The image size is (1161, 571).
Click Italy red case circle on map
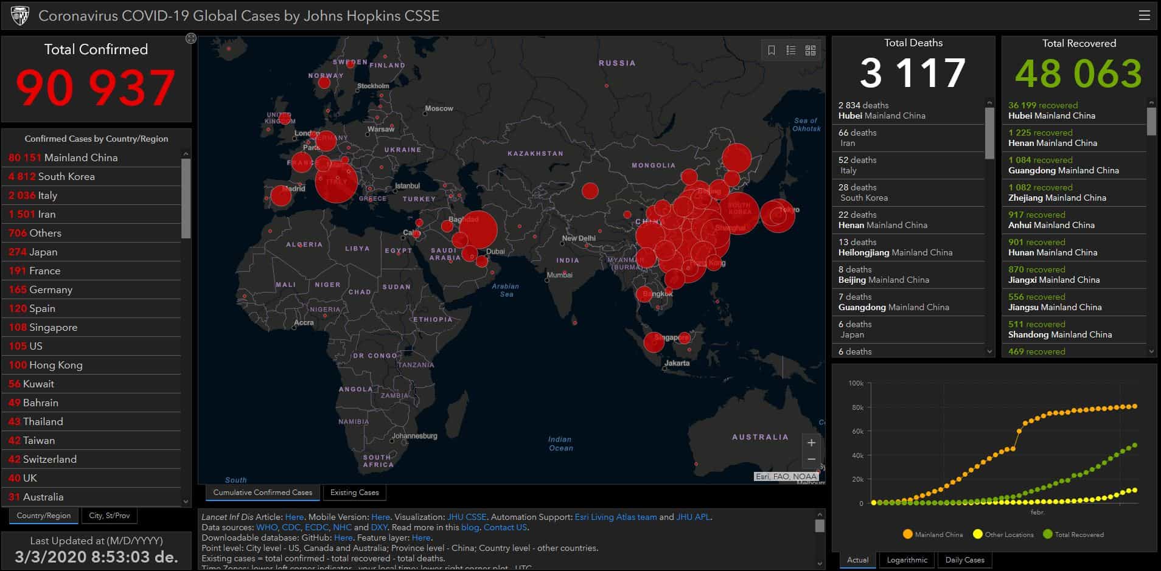coord(336,181)
